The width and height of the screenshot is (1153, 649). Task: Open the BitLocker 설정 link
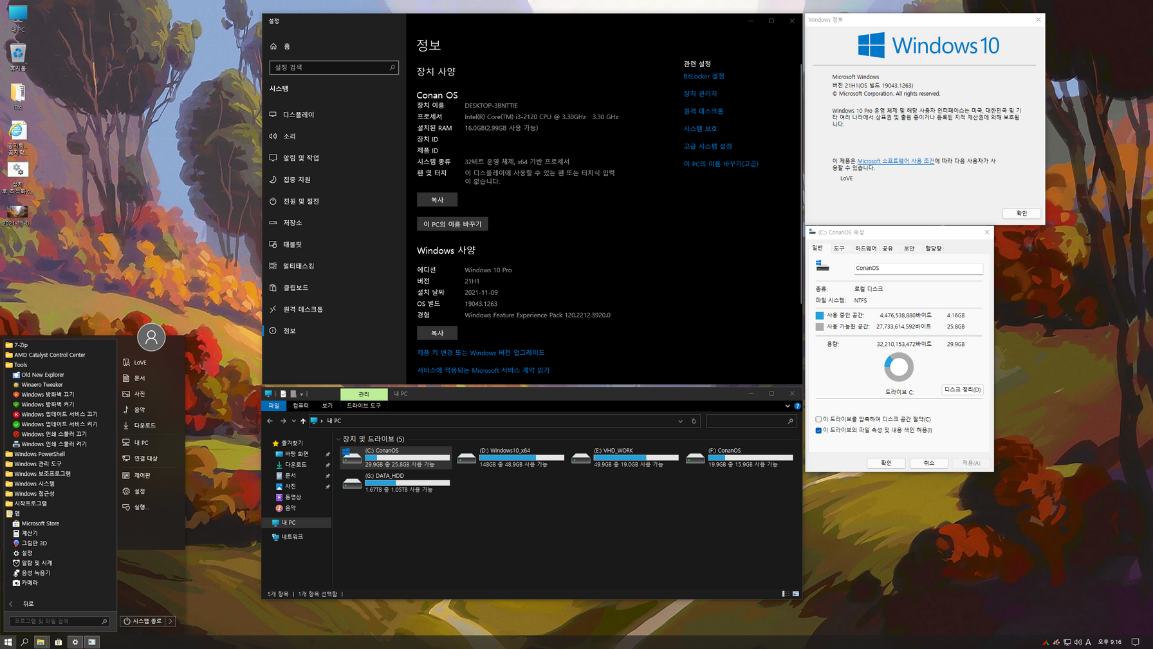(703, 76)
